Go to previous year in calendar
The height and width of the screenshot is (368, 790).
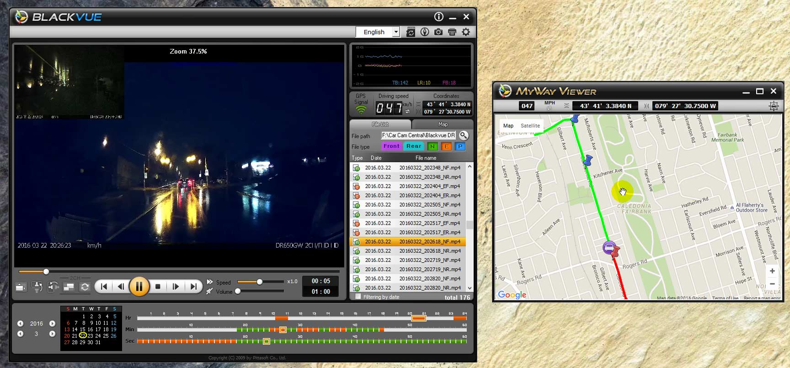point(21,324)
